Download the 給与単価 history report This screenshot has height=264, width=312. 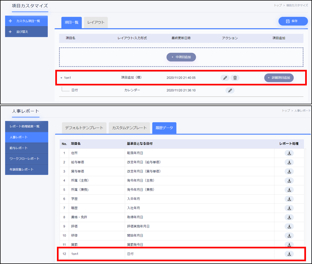pos(289,162)
